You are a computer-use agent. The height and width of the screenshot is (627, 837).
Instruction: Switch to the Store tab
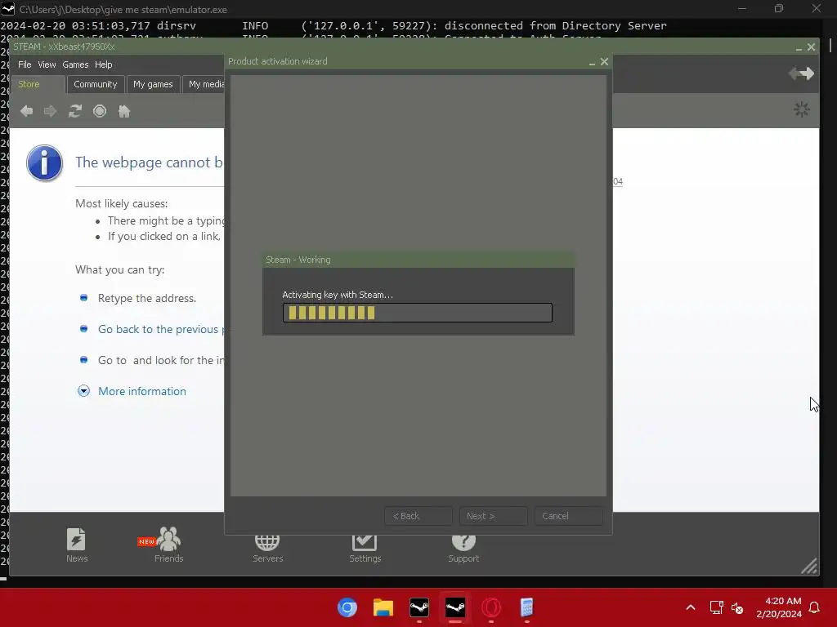pyautogui.click(x=38, y=84)
